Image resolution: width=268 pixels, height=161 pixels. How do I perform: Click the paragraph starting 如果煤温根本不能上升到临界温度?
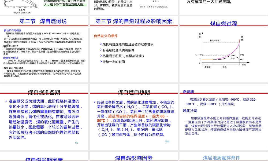[x=224, y=126]
